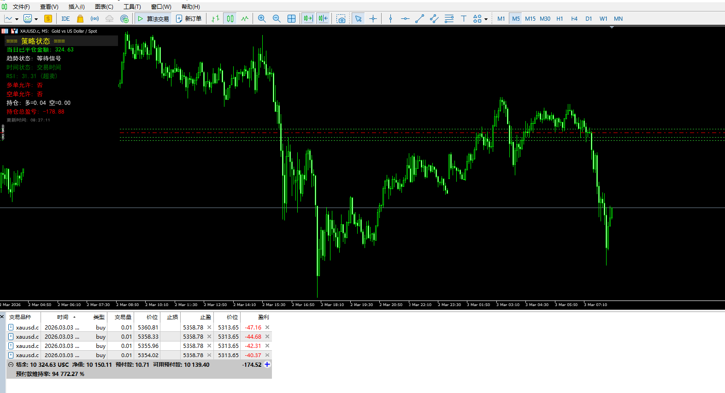This screenshot has width=725, height=393.
Task: Select the text label T tool
Action: [x=464, y=18]
